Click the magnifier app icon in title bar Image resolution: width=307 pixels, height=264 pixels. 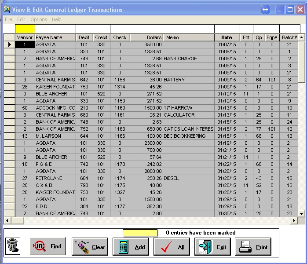pyautogui.click(x=7, y=9)
